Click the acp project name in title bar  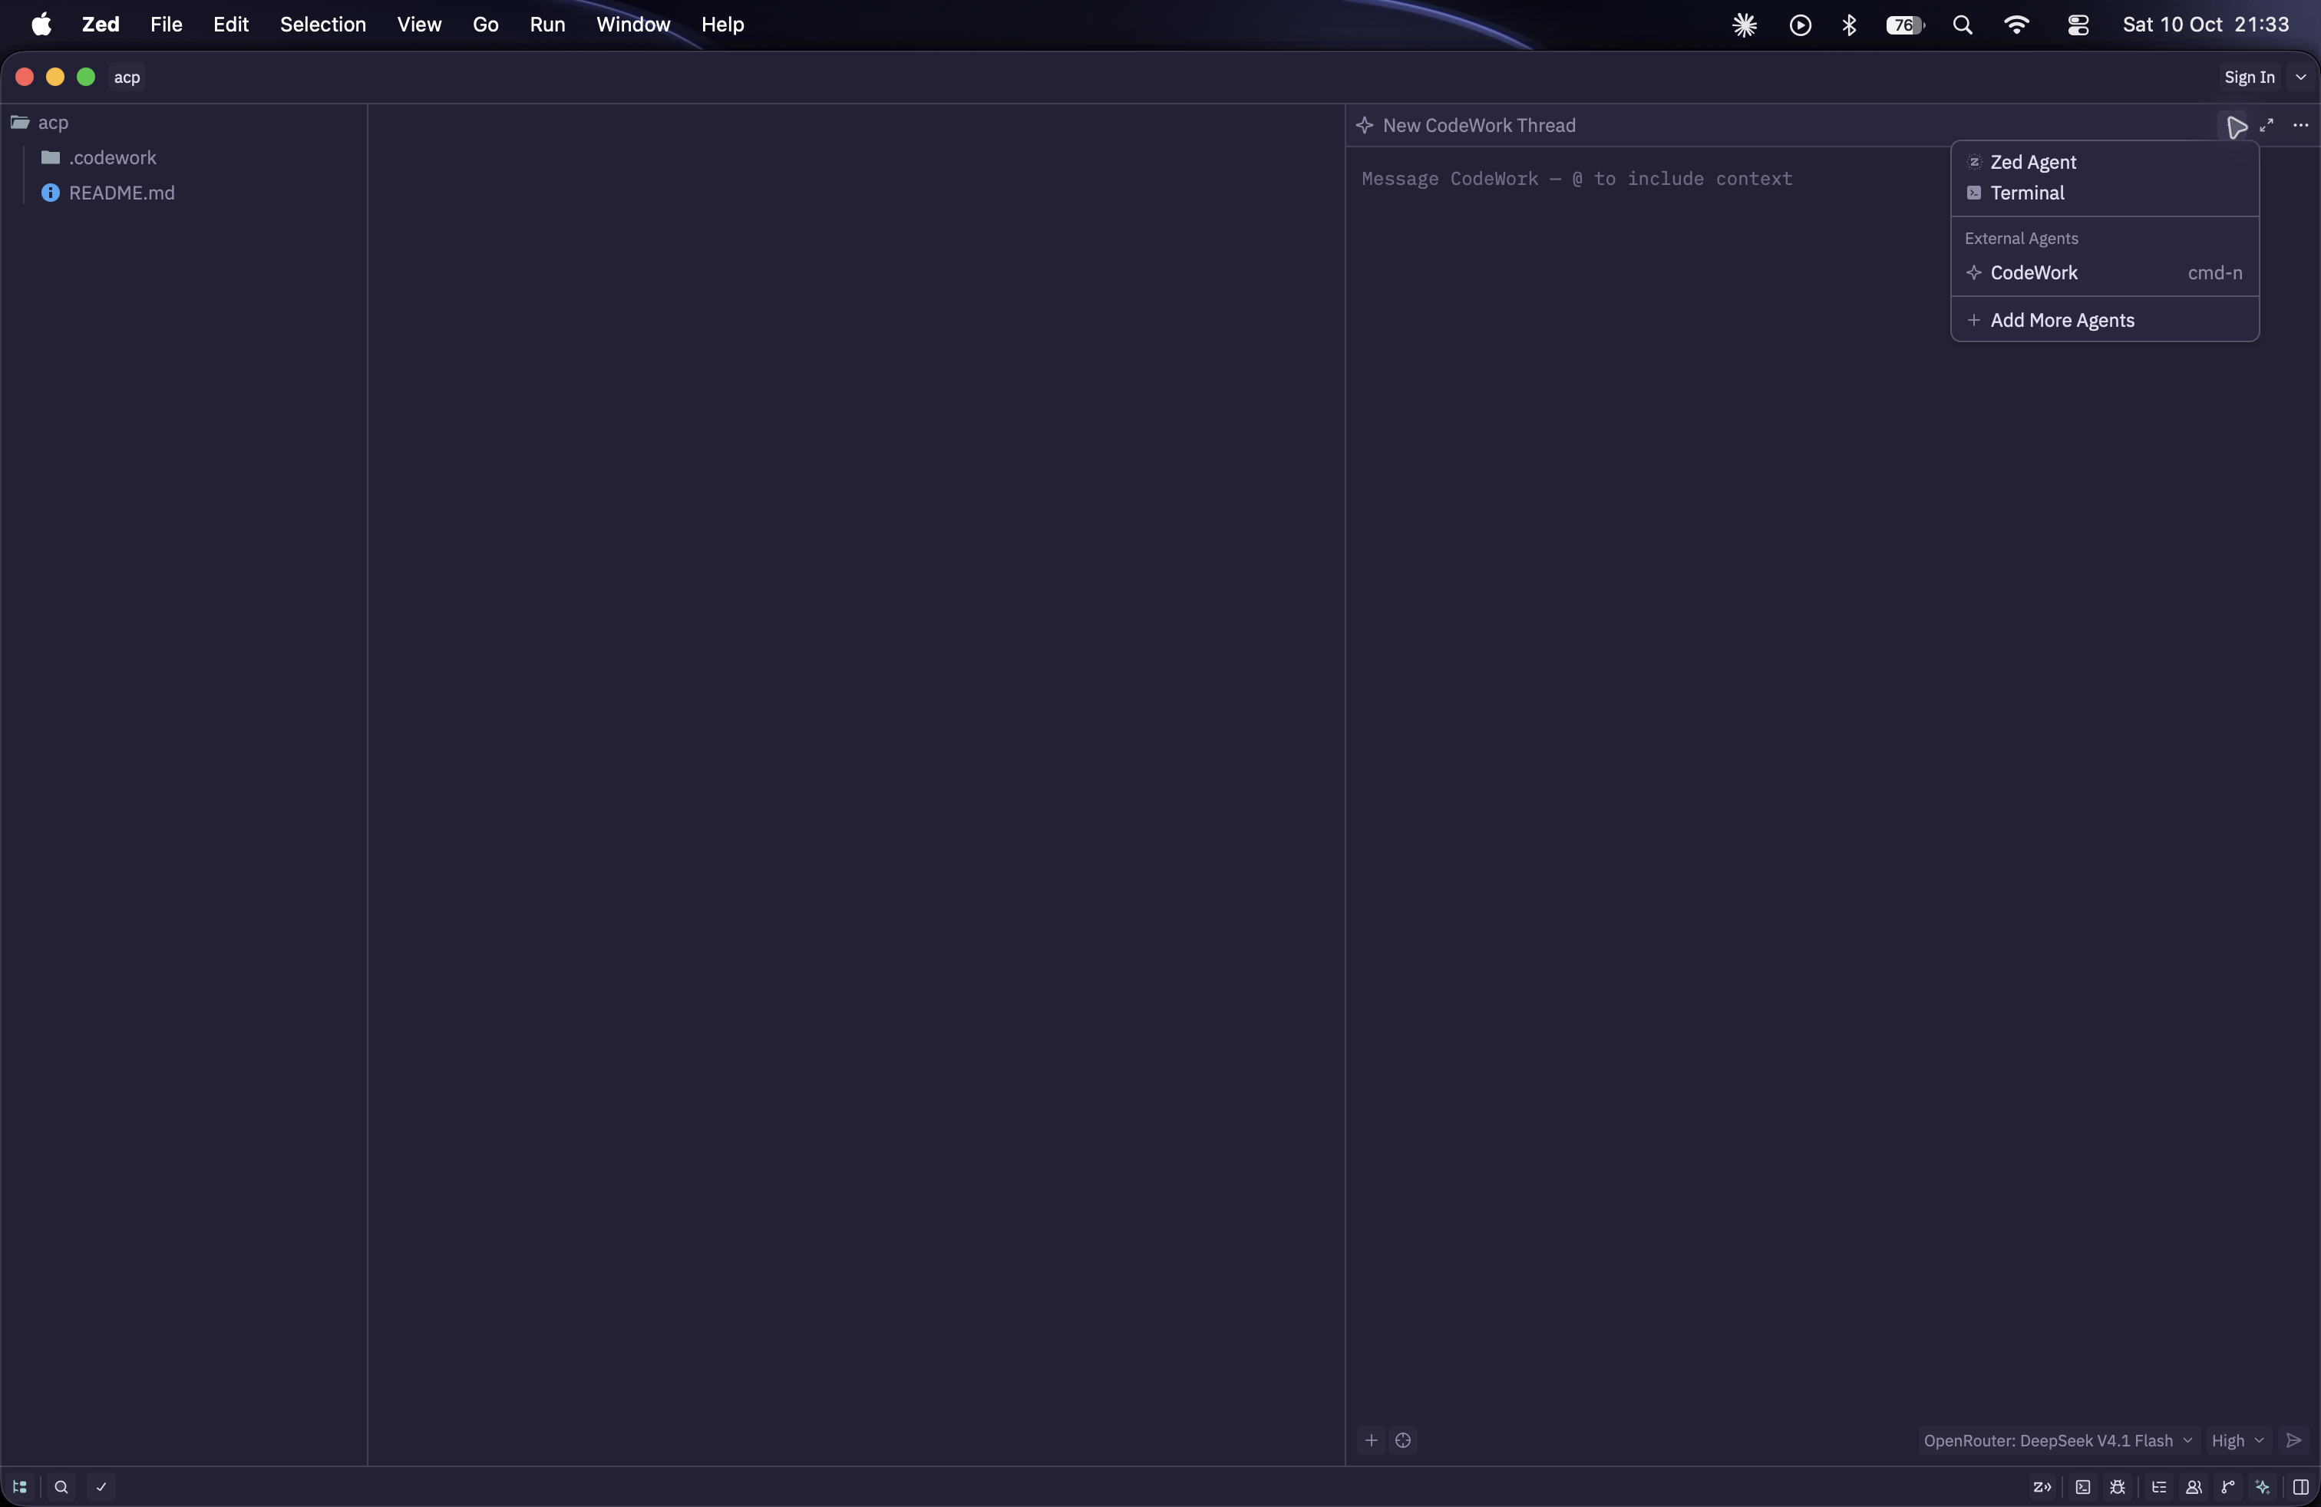point(127,77)
